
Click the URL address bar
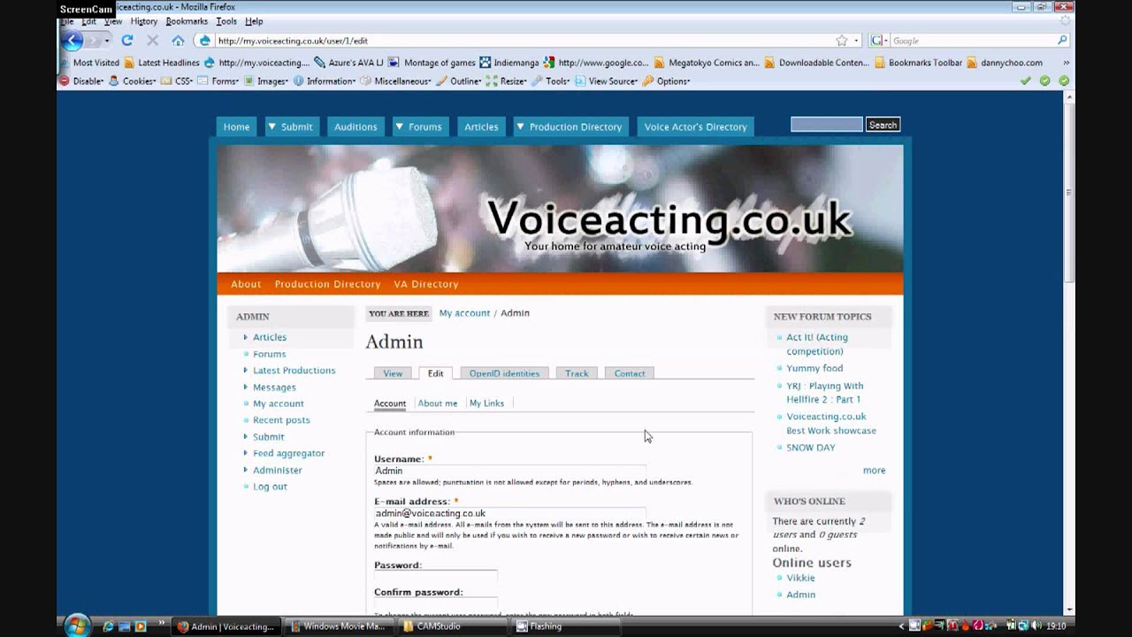[522, 41]
